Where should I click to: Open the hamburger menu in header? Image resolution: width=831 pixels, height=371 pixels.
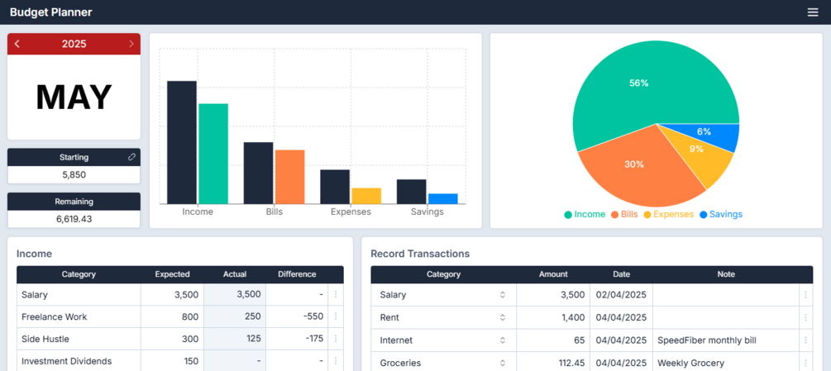[813, 12]
